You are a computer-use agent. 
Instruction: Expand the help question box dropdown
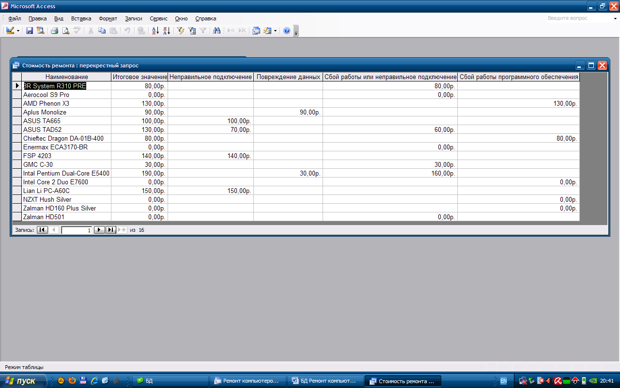[x=615, y=18]
